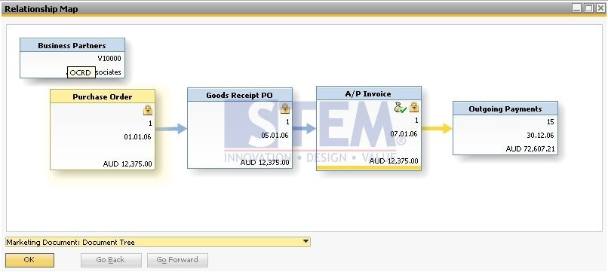
Task: Select the A/P Invoice box header
Action: (x=368, y=93)
